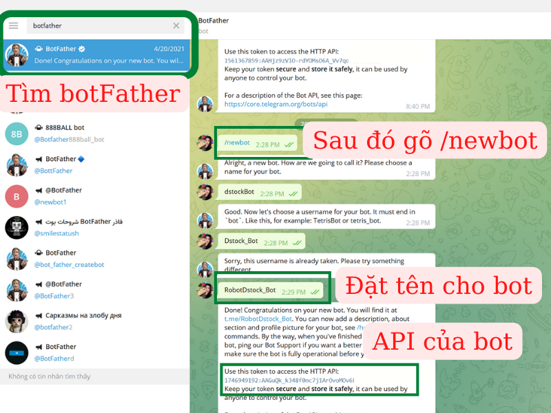Viewport: 551px width, 413px height.
Task: Click the cat avatar of Сарказмы на злобу дня
Action: click(17, 321)
